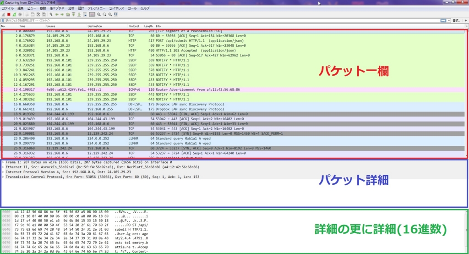Go forward to next packet arrow

tap(62, 14)
